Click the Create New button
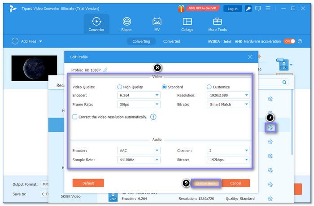The height and width of the screenshot is (206, 314). coord(206,183)
